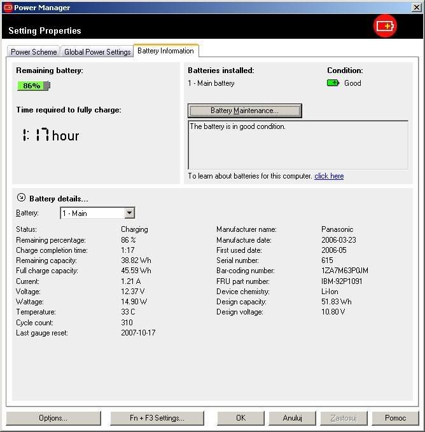Viewport: 425px width, 432px height.
Task: Confirm with the OK button
Action: (240, 418)
